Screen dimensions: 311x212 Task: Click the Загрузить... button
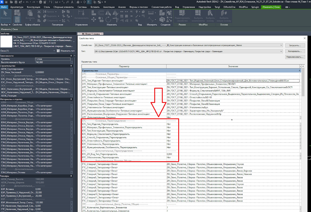tap(295, 45)
